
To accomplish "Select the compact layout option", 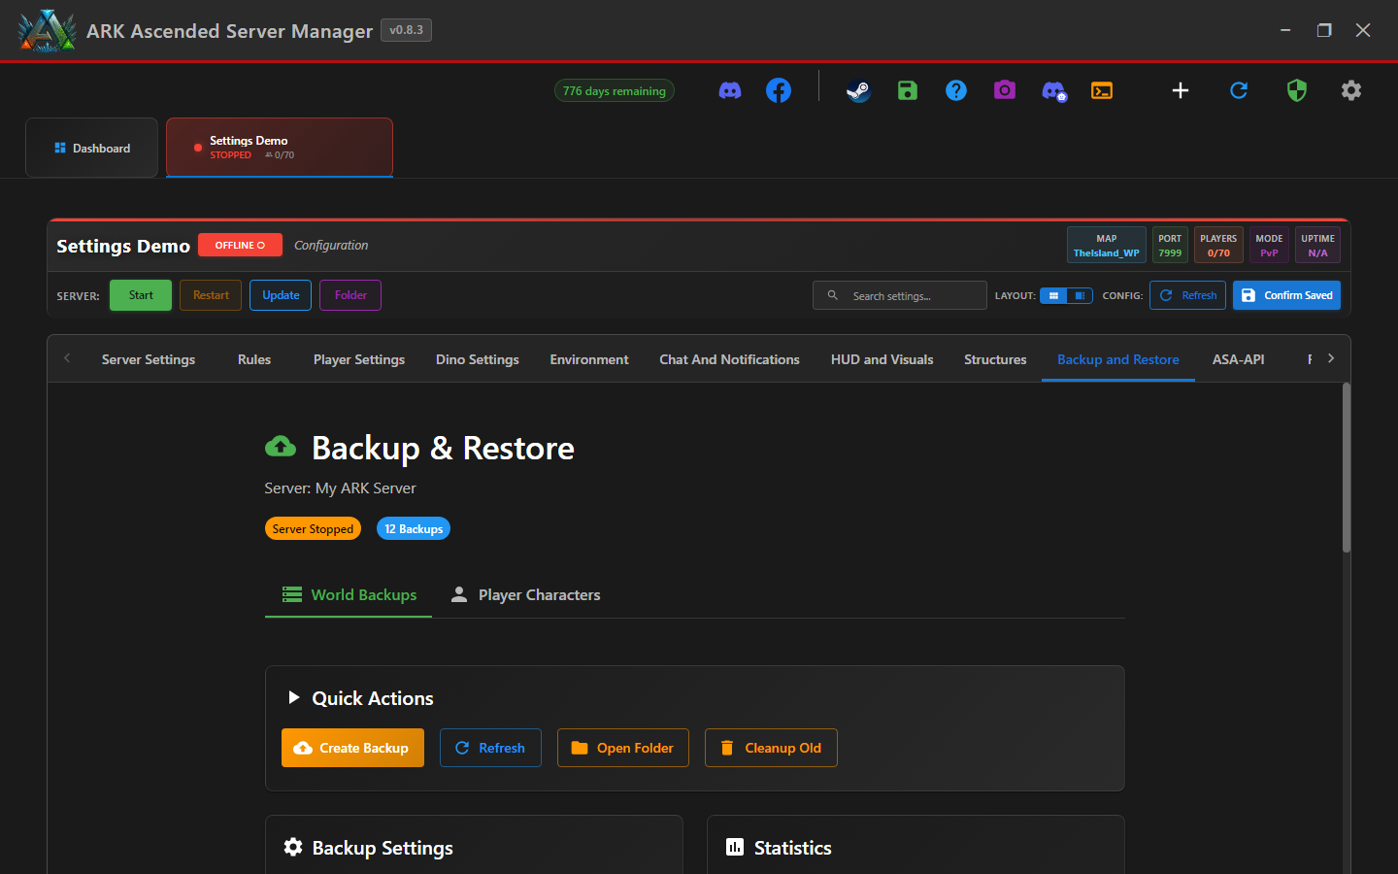I will [1080, 295].
